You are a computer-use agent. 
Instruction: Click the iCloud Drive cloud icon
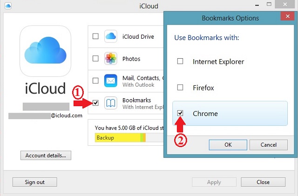(110, 36)
